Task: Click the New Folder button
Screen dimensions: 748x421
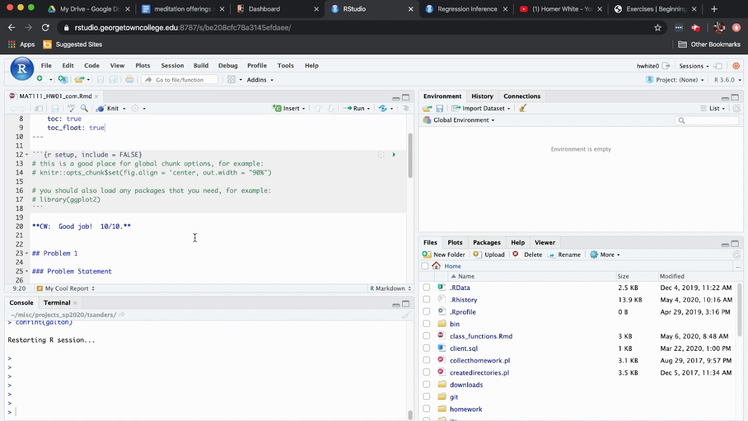Action: tap(444, 254)
